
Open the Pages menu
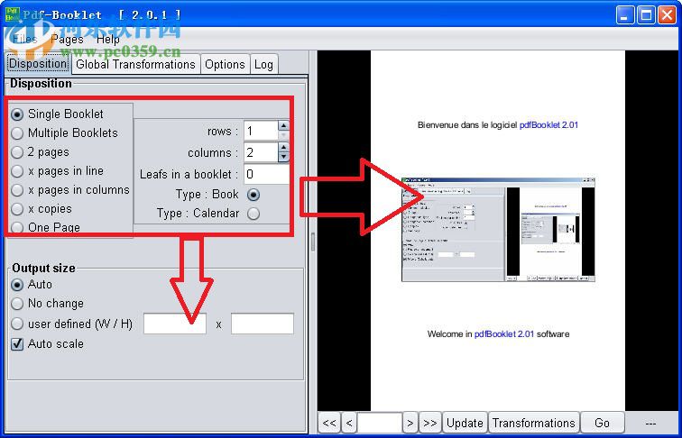[67, 39]
